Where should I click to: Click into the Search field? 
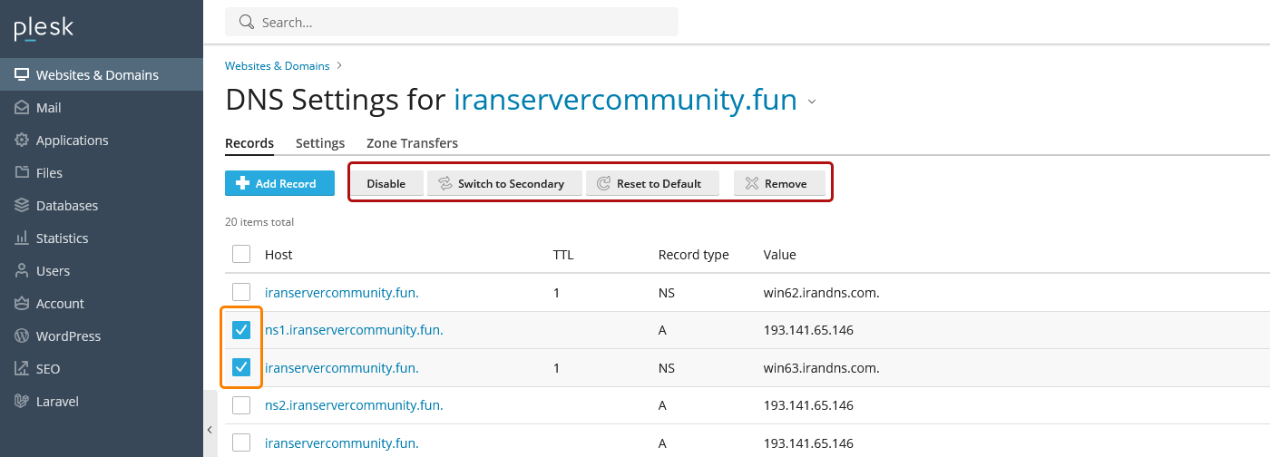[463, 22]
